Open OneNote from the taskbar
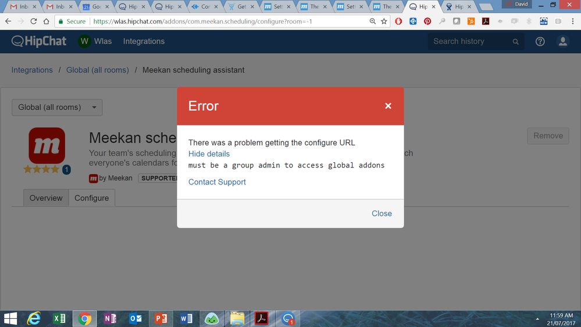The width and height of the screenshot is (581, 327). (110, 319)
